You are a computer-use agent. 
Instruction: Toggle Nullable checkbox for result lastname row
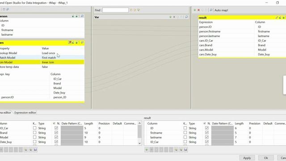pyautogui.click(x=206, y=137)
